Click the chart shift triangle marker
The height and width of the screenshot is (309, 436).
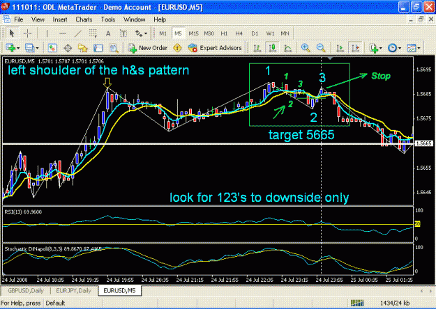point(330,58)
